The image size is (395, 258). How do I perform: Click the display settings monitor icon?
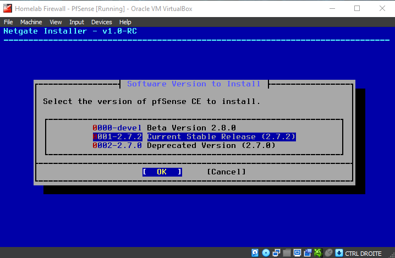pyautogui.click(x=297, y=252)
